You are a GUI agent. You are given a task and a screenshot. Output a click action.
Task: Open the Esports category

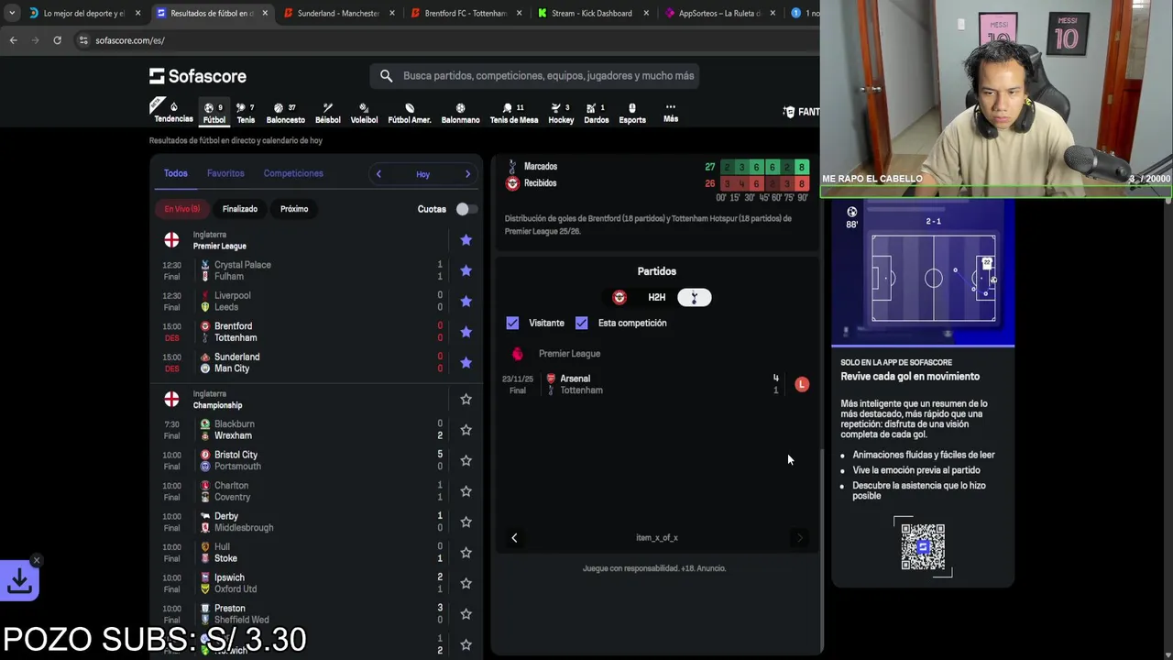(632, 113)
